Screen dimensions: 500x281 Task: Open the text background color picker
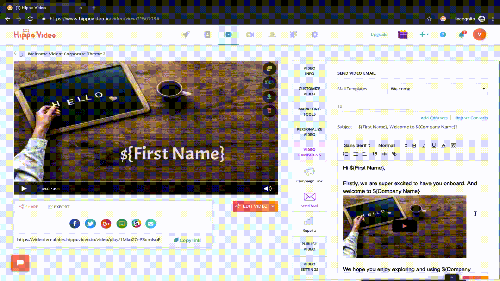pyautogui.click(x=453, y=145)
